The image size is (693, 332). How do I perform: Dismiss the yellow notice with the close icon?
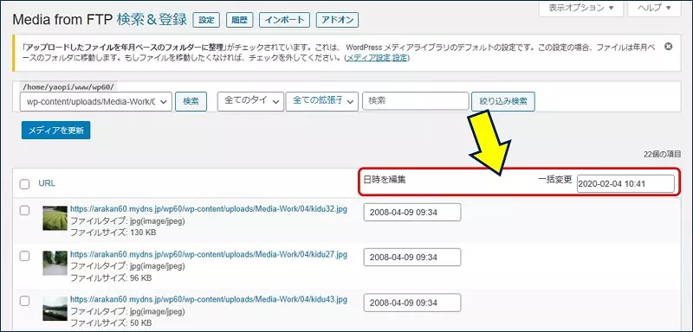pos(668,47)
